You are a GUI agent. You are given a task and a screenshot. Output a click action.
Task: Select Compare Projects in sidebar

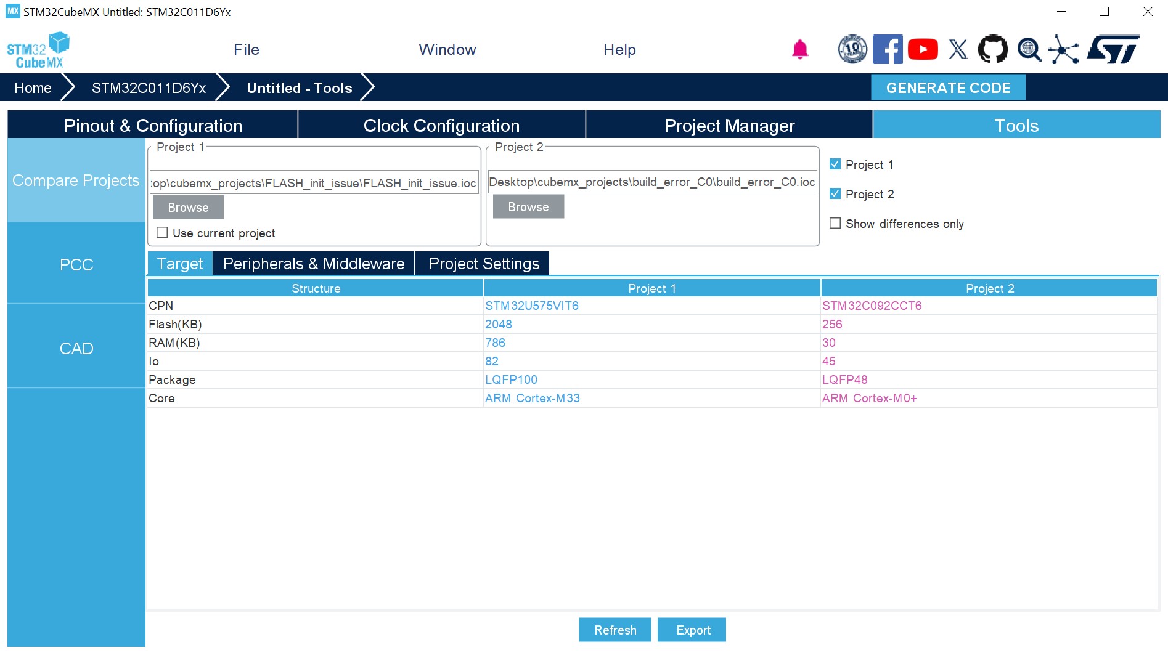click(x=76, y=180)
